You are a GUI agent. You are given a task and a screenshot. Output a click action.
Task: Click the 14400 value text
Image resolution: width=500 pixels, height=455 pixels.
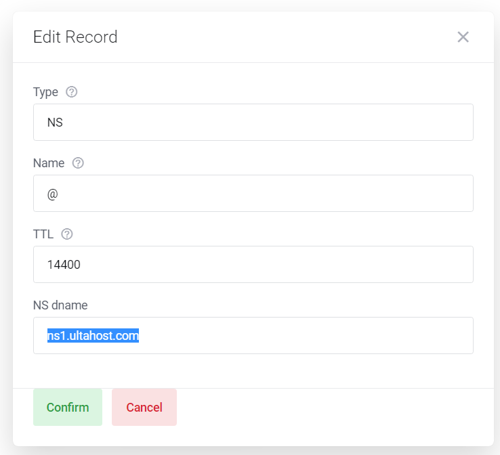(64, 265)
